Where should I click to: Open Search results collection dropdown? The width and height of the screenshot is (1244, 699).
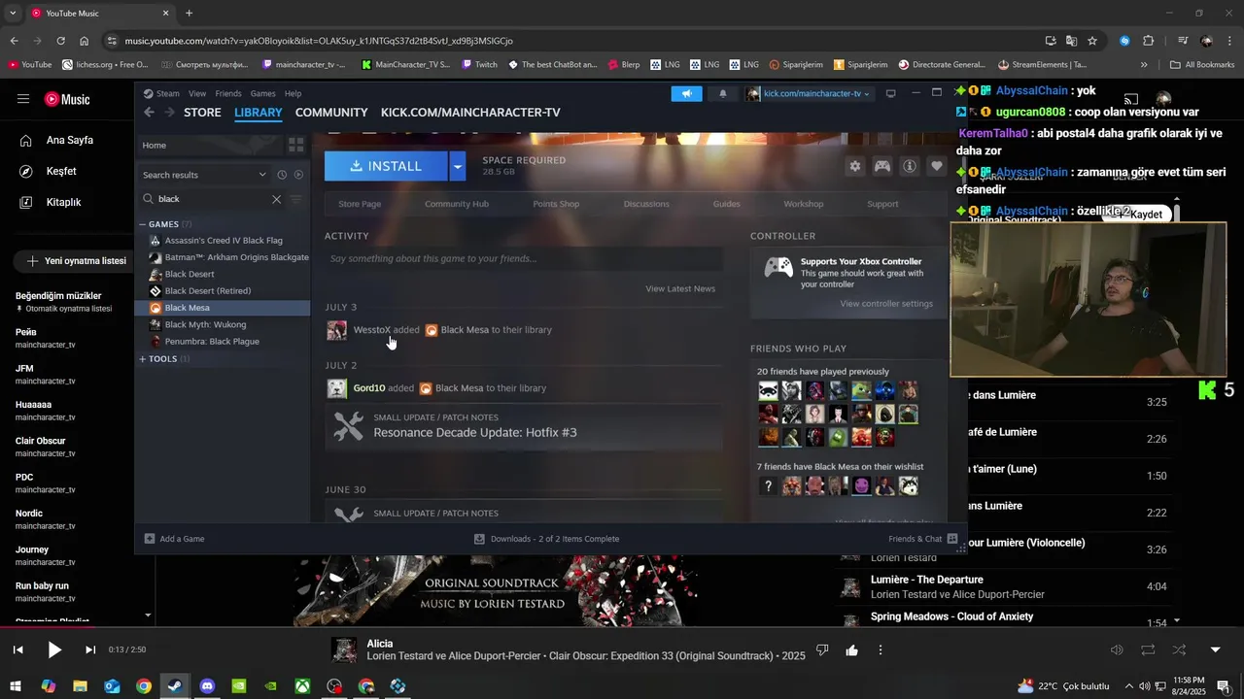205,175
